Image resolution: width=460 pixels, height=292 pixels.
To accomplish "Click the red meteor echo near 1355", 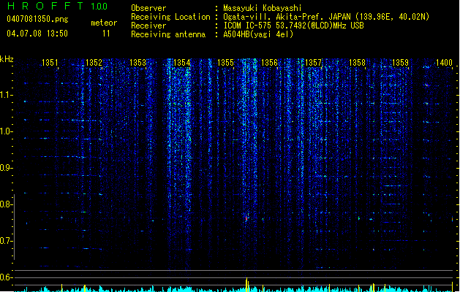I will [246, 218].
